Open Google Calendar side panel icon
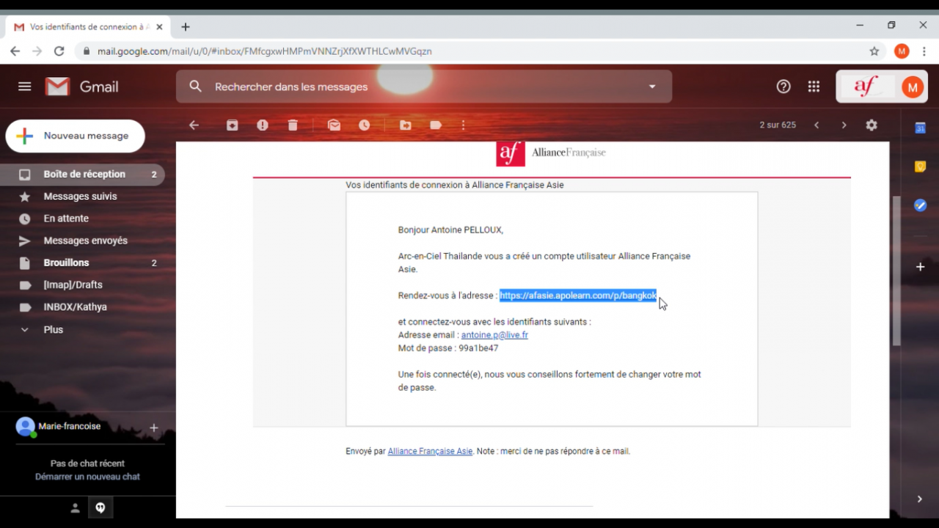Image resolution: width=939 pixels, height=528 pixels. [920, 128]
